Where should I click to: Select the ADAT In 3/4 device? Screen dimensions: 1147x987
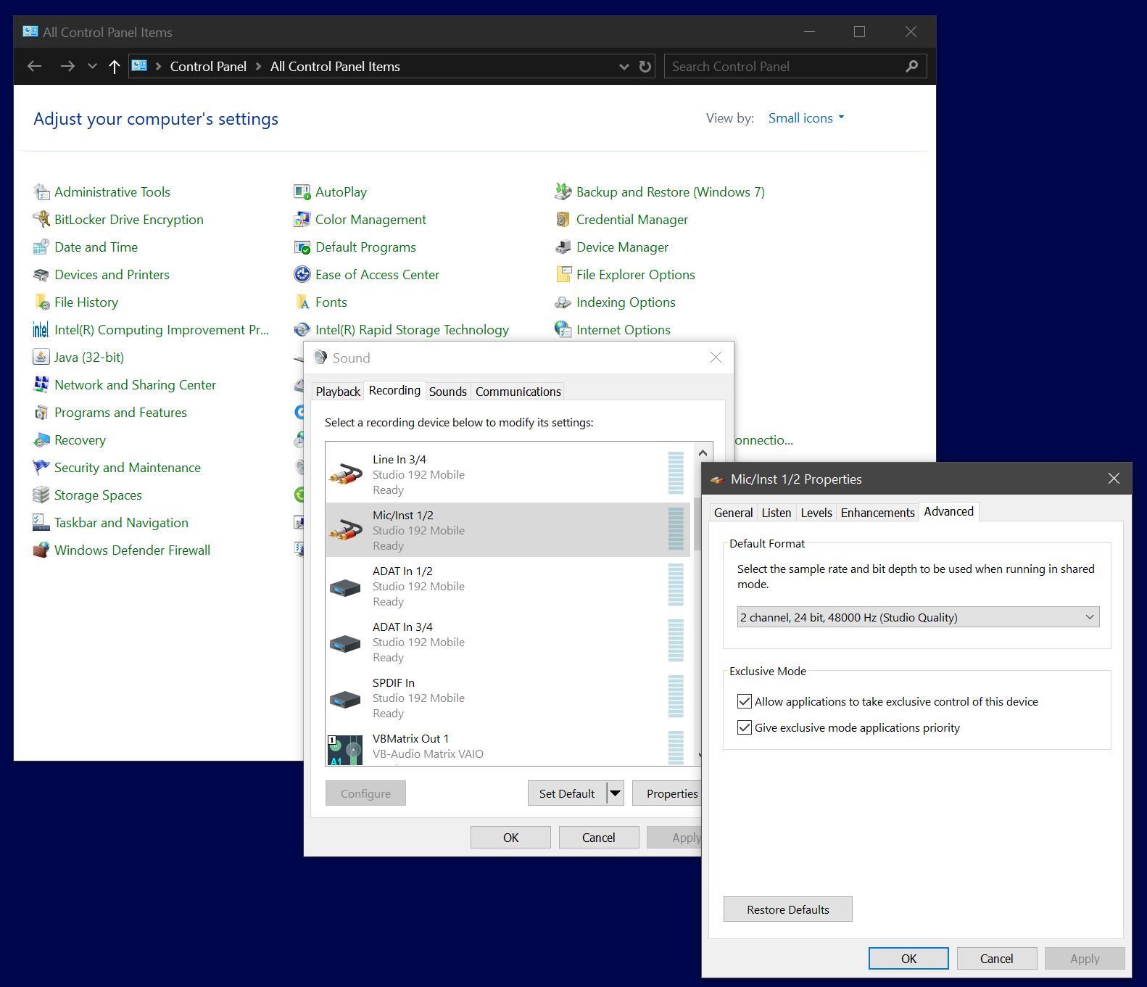click(x=508, y=642)
